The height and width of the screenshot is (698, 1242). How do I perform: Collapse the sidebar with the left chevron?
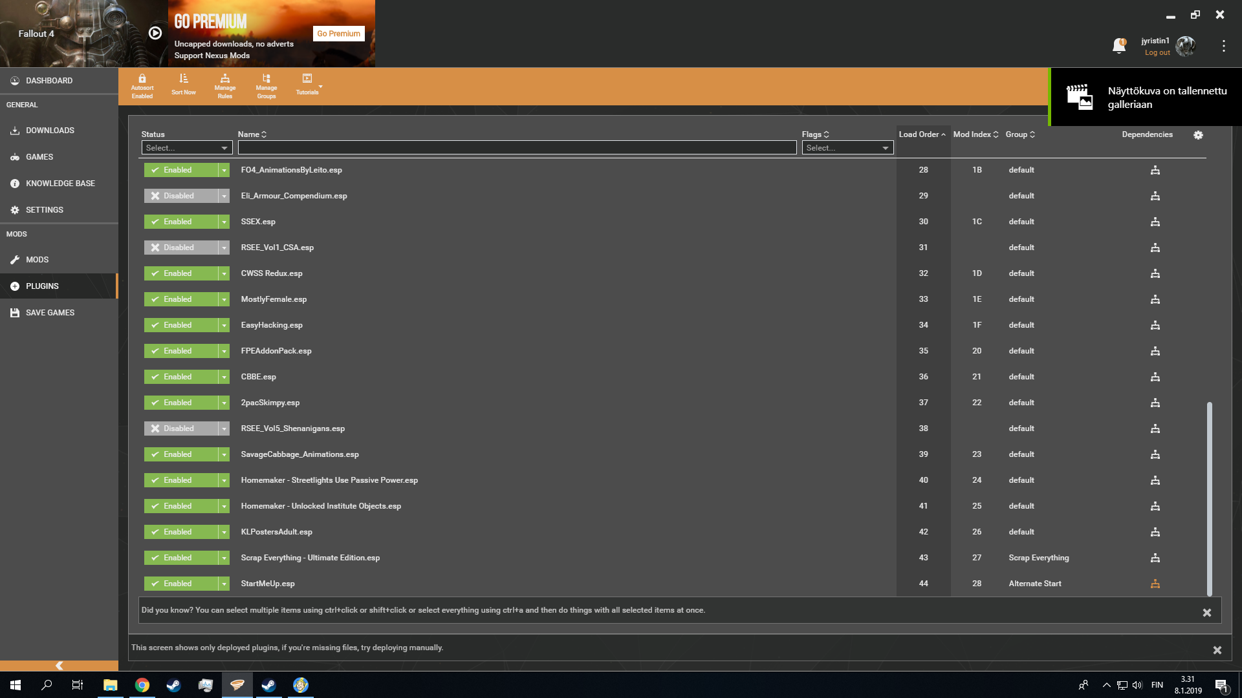pyautogui.click(x=59, y=665)
